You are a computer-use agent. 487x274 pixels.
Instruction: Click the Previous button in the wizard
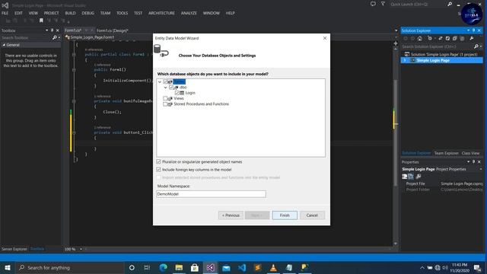(x=231, y=215)
